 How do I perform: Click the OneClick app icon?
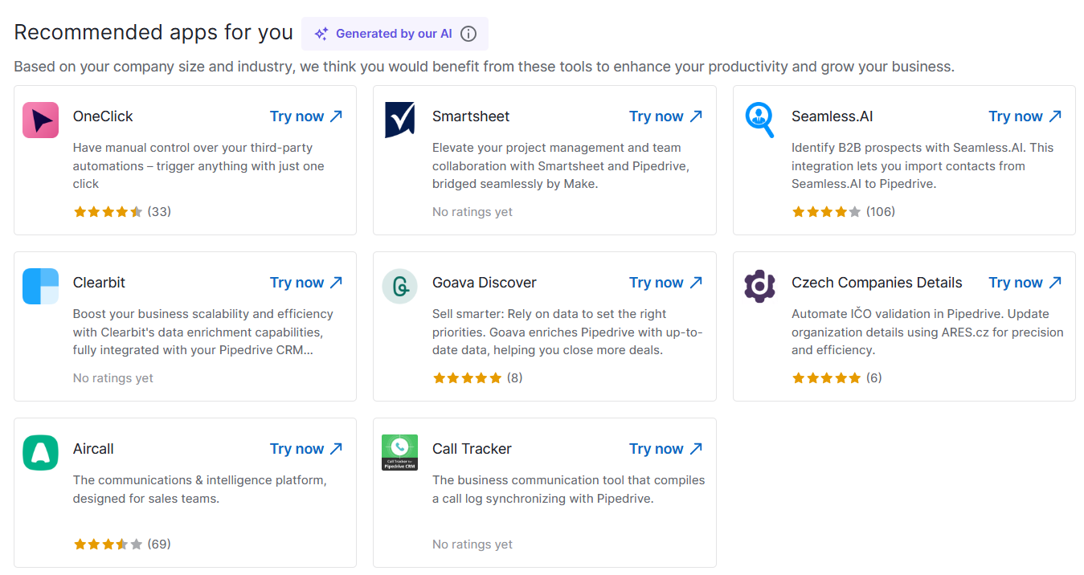(40, 119)
